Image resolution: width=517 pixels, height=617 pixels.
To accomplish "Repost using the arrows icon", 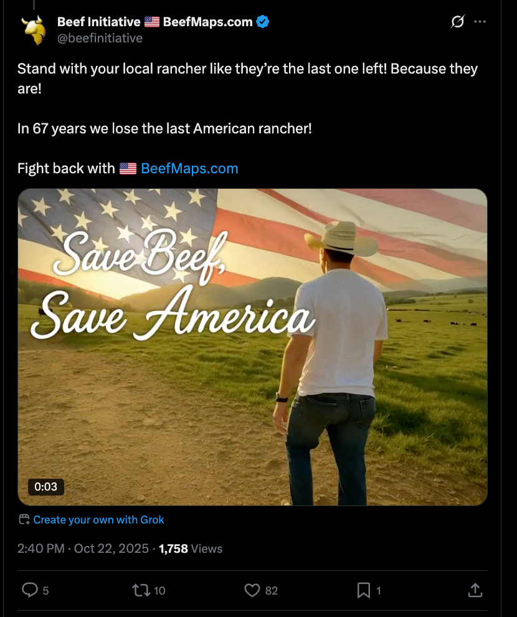I will 141,590.
